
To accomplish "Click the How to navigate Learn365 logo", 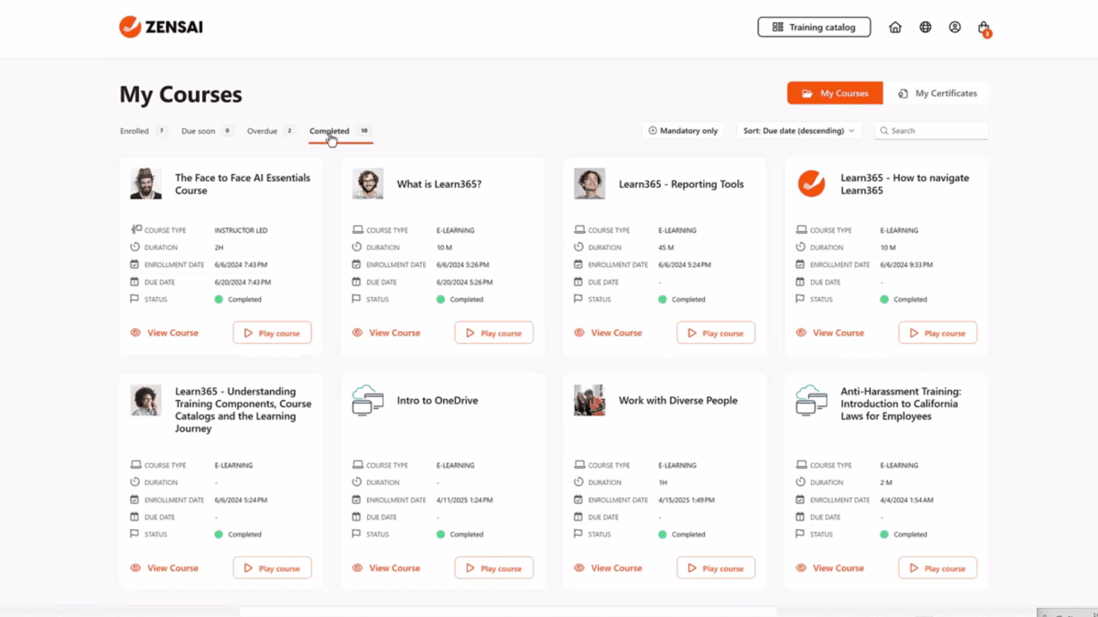I will pyautogui.click(x=811, y=184).
